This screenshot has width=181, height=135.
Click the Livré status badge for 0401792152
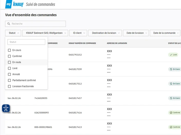pos(173,55)
